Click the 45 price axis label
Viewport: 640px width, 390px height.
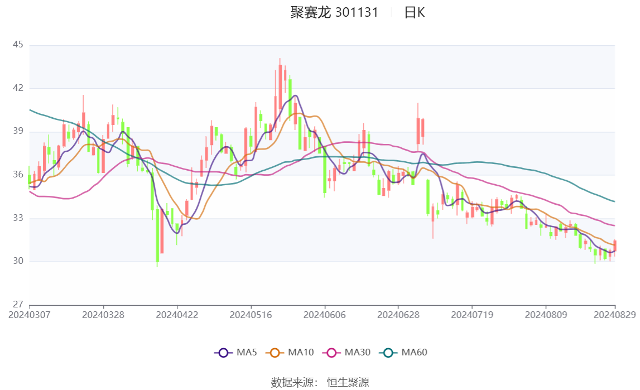coord(18,45)
